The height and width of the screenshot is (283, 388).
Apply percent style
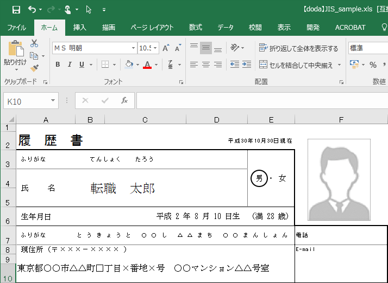373,65
